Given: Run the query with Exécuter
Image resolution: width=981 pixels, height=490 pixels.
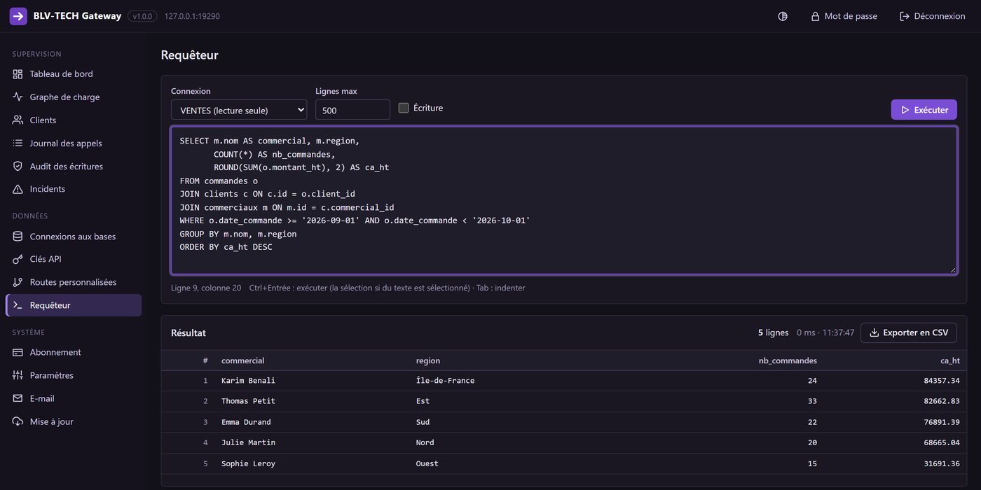Looking at the screenshot, I should pyautogui.click(x=924, y=110).
